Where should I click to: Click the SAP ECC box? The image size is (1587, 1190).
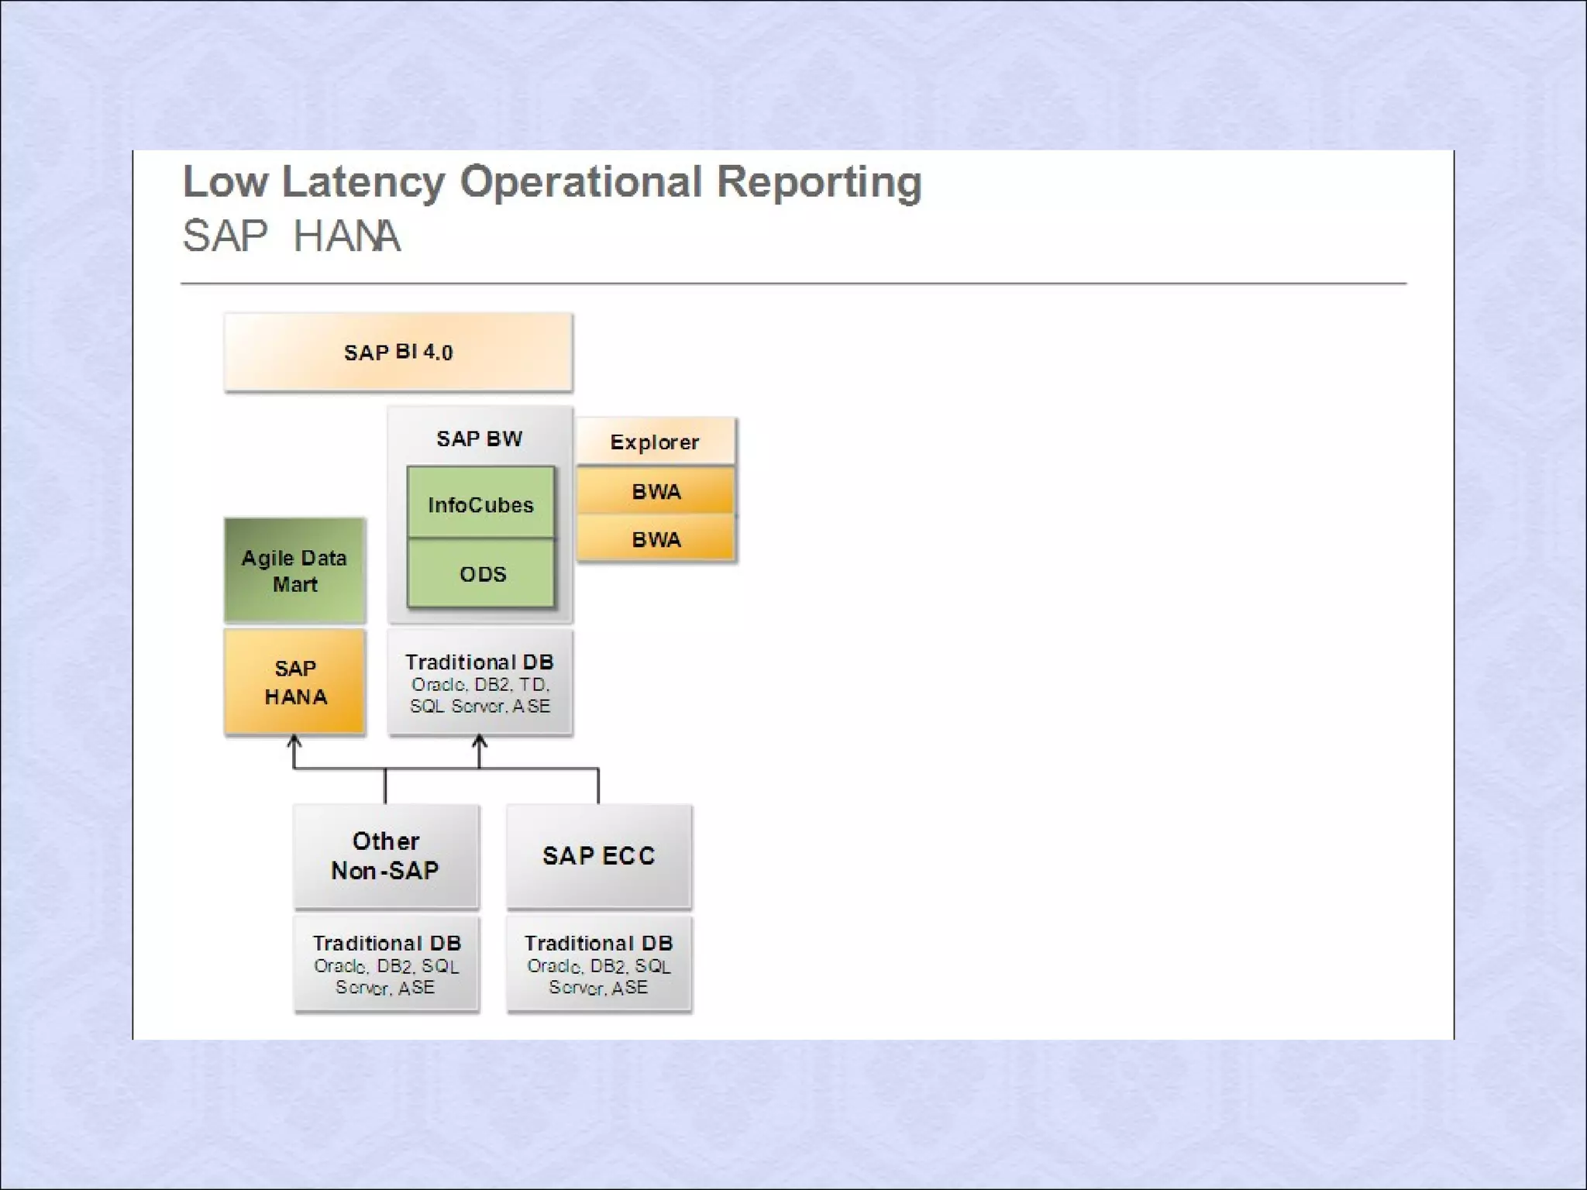pos(598,855)
